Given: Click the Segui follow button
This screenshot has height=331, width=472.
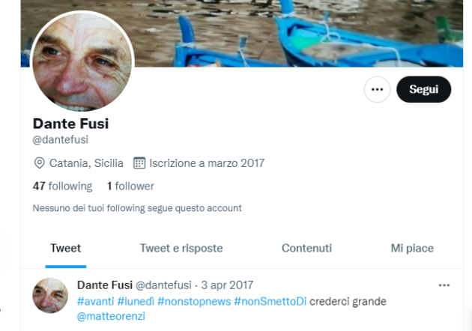Looking at the screenshot, I should [423, 89].
